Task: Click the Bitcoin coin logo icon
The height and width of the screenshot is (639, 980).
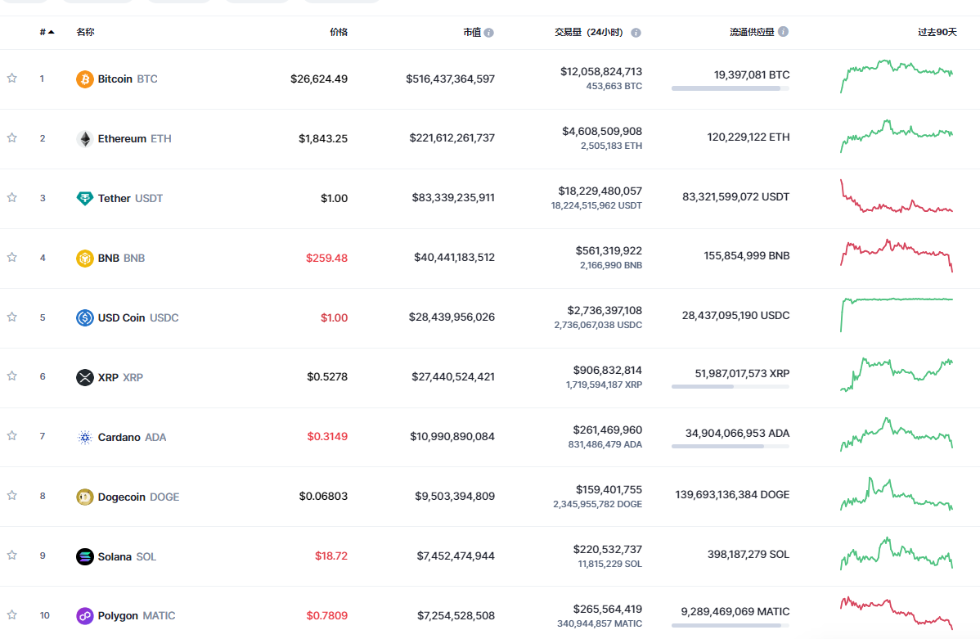Action: [85, 79]
